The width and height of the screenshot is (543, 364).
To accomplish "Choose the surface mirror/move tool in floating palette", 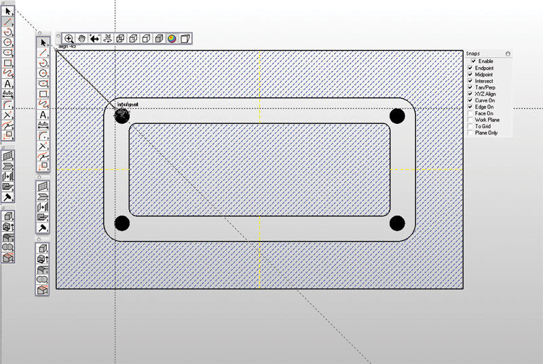I will coord(43,207).
